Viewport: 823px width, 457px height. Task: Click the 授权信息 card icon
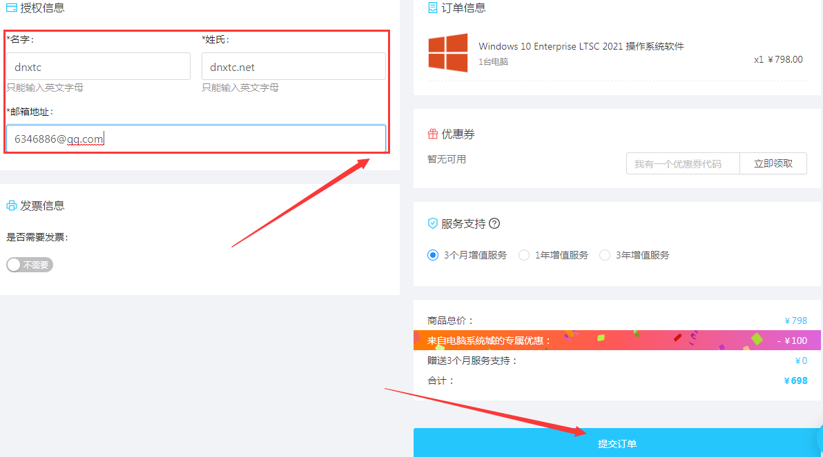tap(12, 8)
